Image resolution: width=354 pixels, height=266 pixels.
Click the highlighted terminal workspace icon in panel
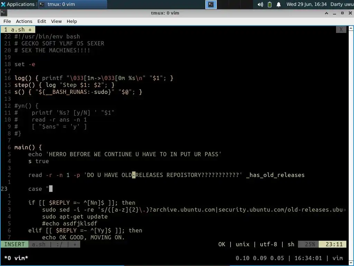[x=211, y=5]
